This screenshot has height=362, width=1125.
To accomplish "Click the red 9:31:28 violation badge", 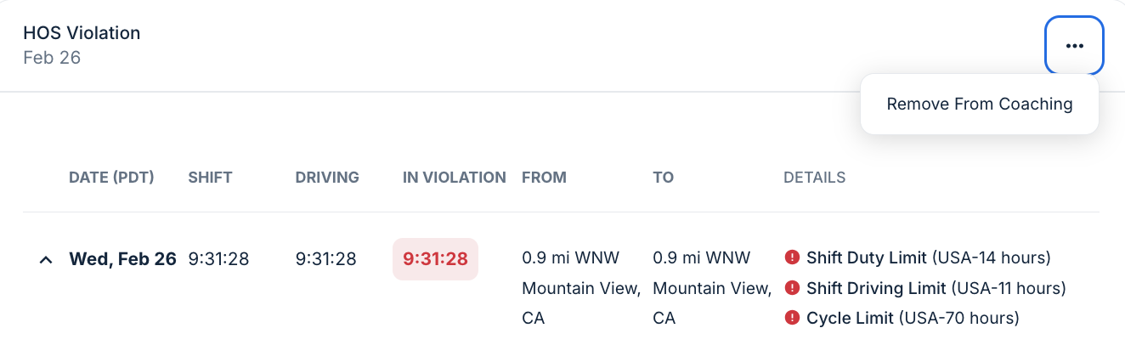I will (x=435, y=259).
